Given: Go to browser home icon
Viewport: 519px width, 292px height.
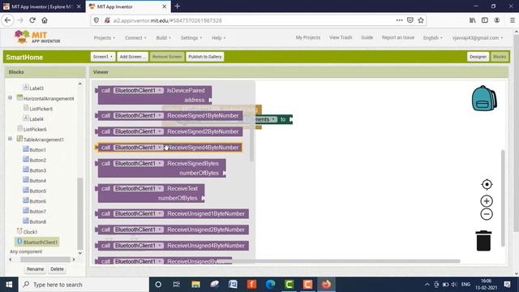Looking at the screenshot, I should tap(45, 20).
